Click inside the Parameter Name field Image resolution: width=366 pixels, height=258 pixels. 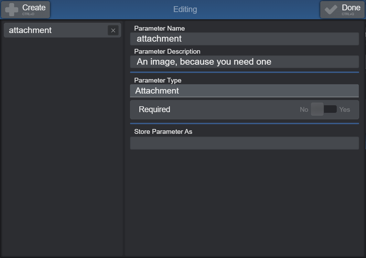[244, 39]
